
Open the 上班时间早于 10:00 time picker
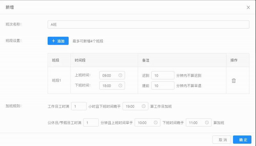[145, 123]
